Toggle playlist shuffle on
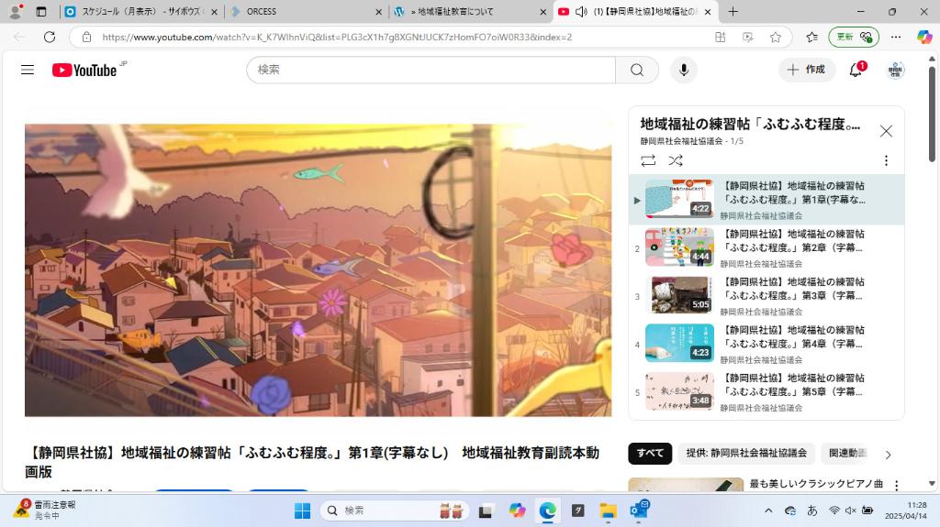Image resolution: width=940 pixels, height=527 pixels. point(676,160)
